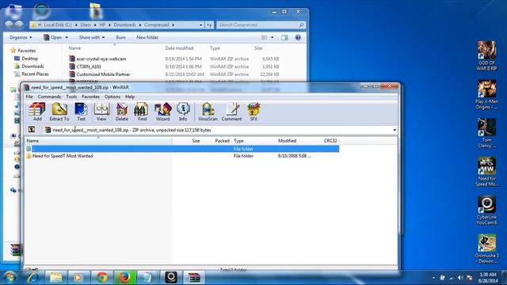The height and width of the screenshot is (285, 507).
Task: Open Google Chrome from taskbar
Action: (x=102, y=277)
